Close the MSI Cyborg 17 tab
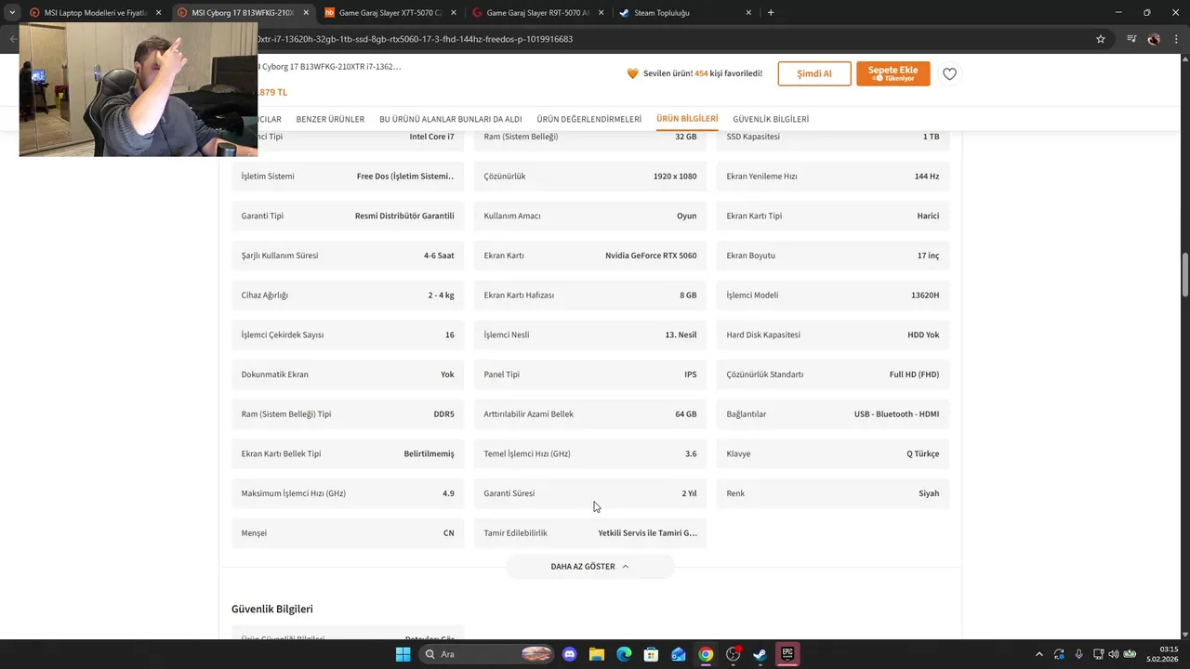This screenshot has width=1190, height=669. point(305,13)
